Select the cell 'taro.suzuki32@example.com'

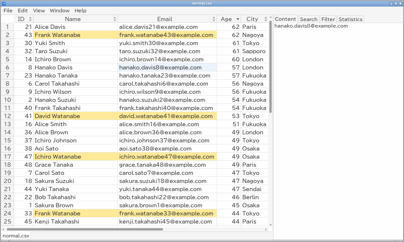click(x=167, y=51)
